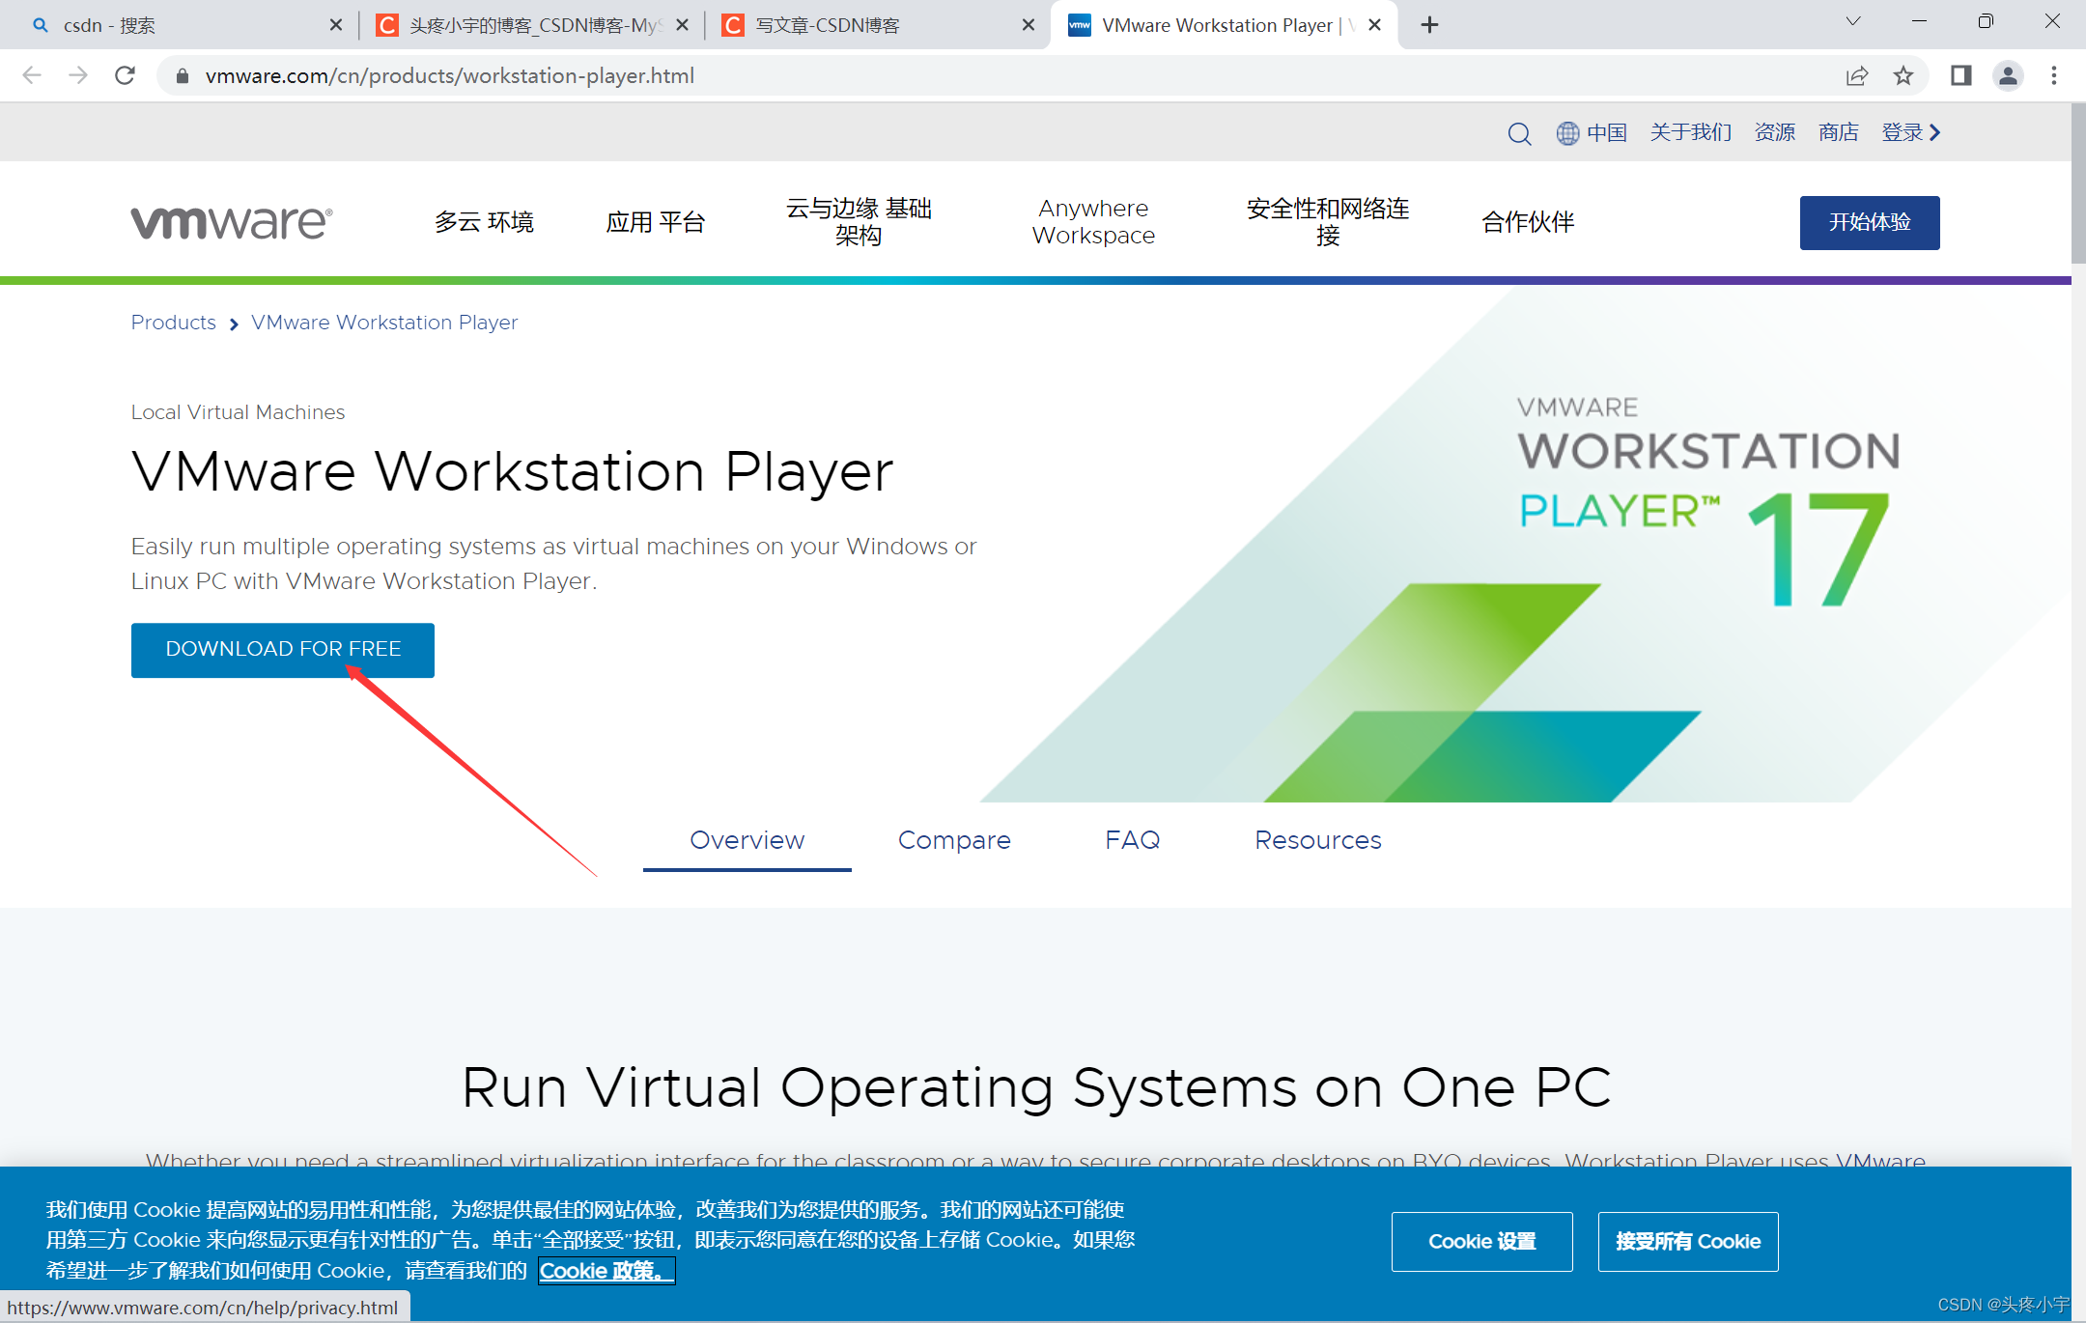Open Cookie 设置 button
2086x1323 pixels.
[x=1482, y=1242]
